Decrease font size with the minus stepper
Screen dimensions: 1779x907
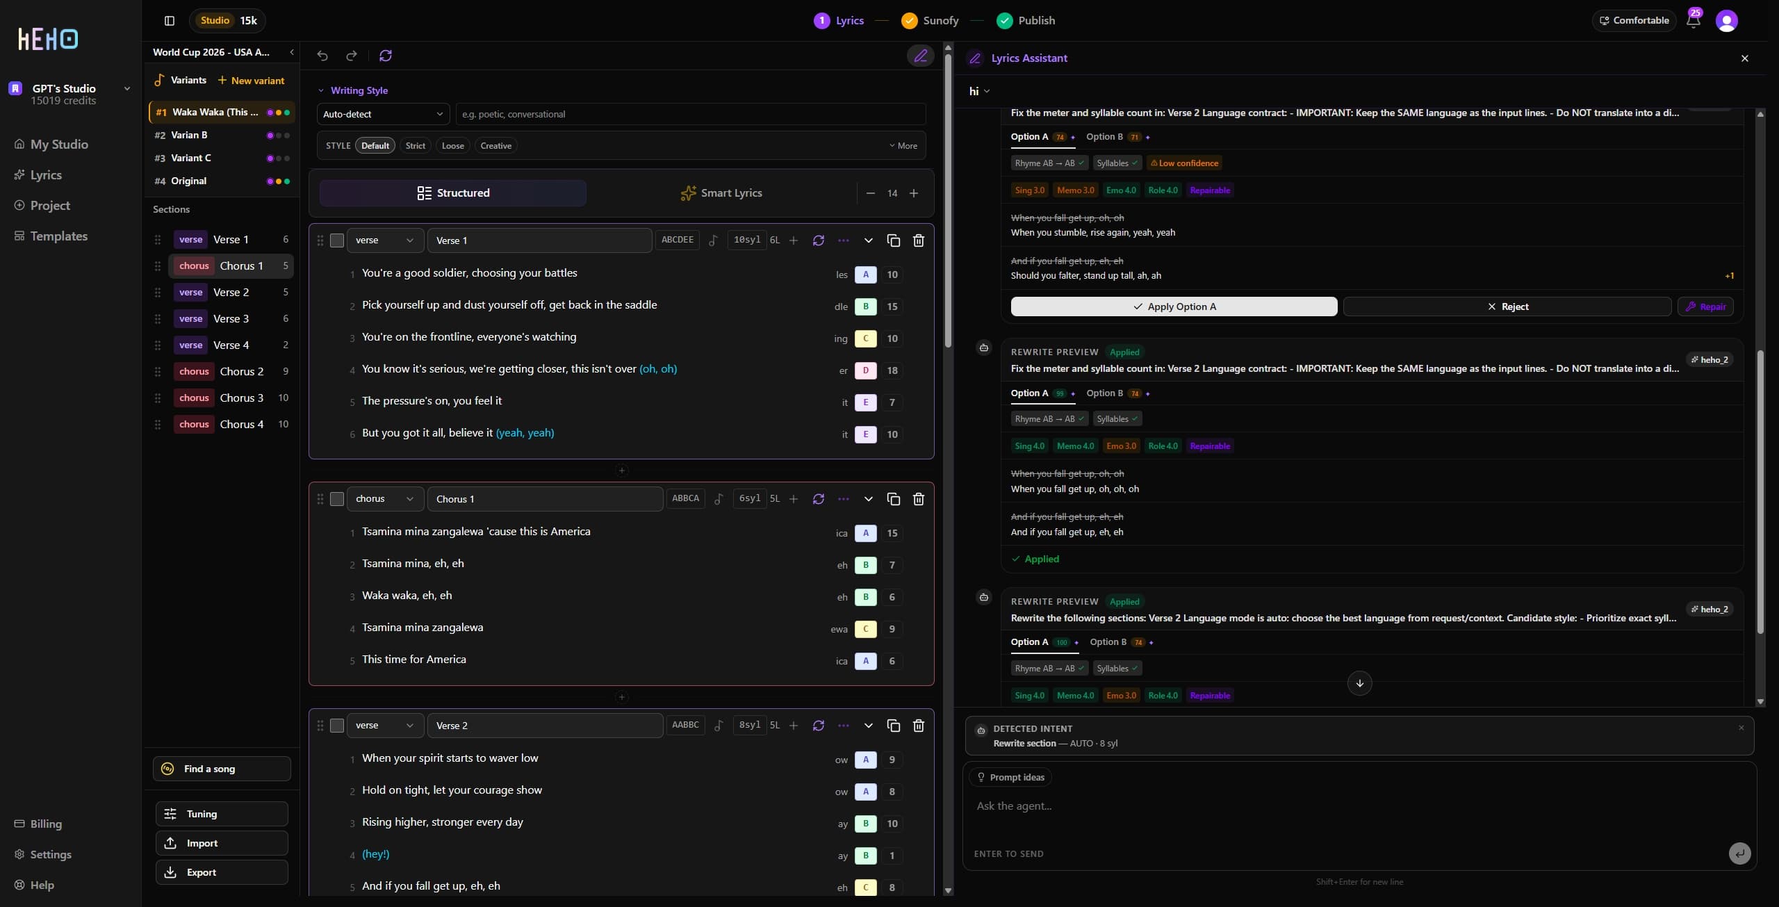(871, 193)
